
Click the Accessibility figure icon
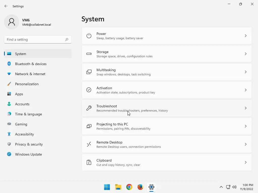click(x=9, y=134)
